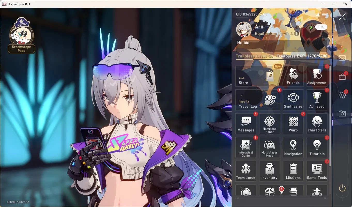Screen dimensions: 352x207
Task: Open the Assignments tile
Action: pos(317,76)
